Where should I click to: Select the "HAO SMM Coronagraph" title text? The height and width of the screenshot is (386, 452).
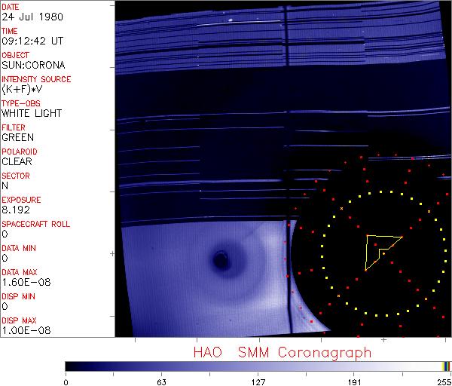tap(282, 352)
